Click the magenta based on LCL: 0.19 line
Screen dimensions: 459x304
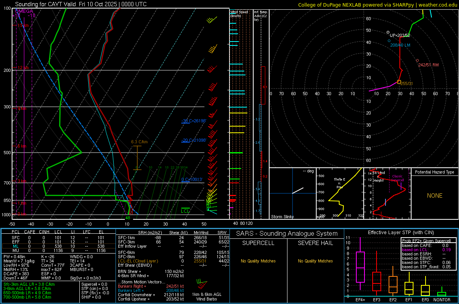(426, 250)
